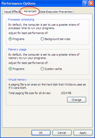The height and width of the screenshot is (138, 95).
Task: Click the paging file description text
Action: coord(47,86)
